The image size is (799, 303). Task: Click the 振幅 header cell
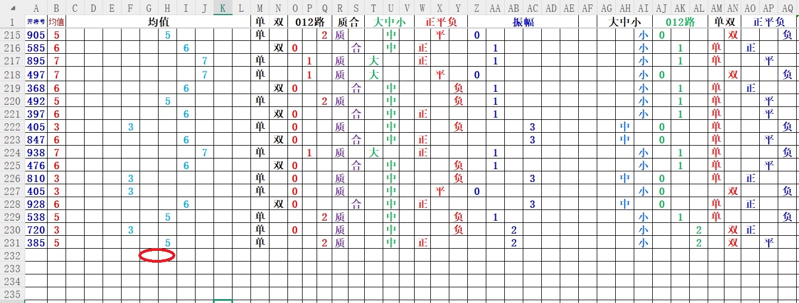click(523, 22)
